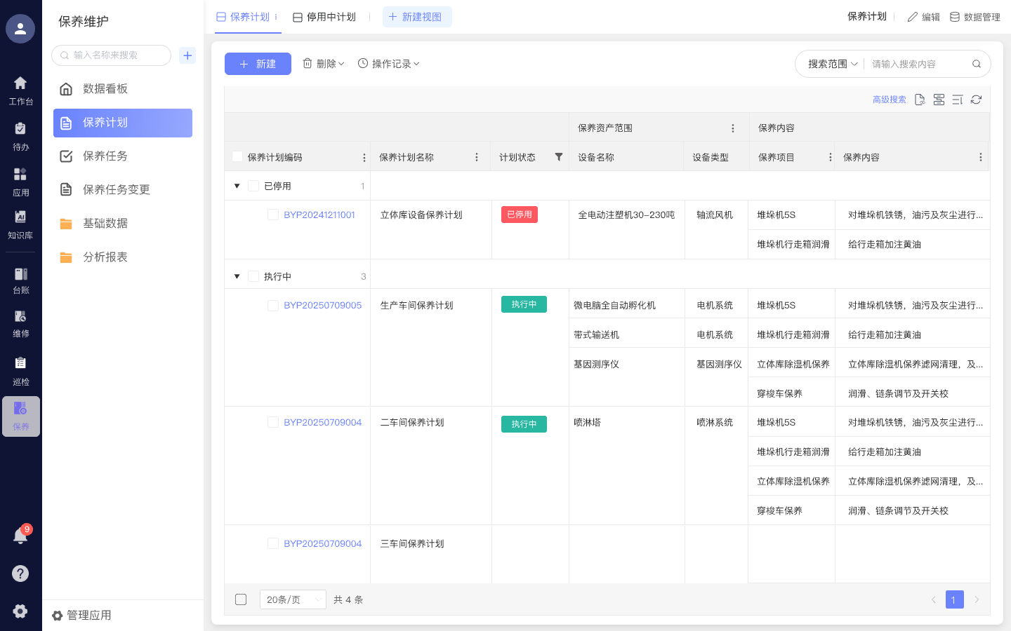Check the select-all checkbox in table header
The height and width of the screenshot is (631, 1011).
click(x=237, y=156)
